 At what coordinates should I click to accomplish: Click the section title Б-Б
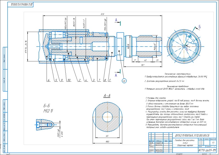tap(47, 106)
